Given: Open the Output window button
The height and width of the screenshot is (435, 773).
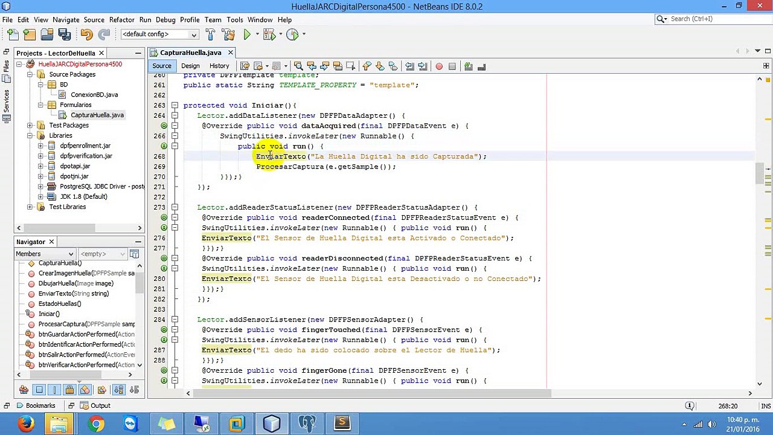Looking at the screenshot, I should tap(94, 405).
